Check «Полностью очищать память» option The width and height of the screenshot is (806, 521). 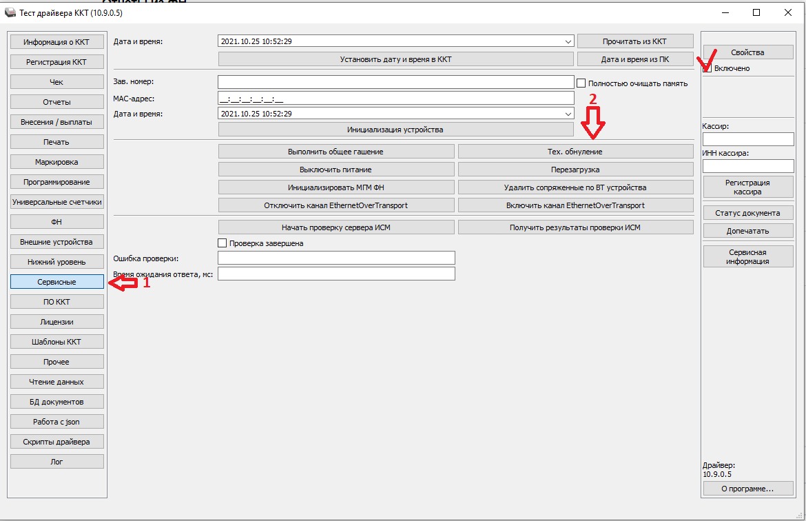581,83
